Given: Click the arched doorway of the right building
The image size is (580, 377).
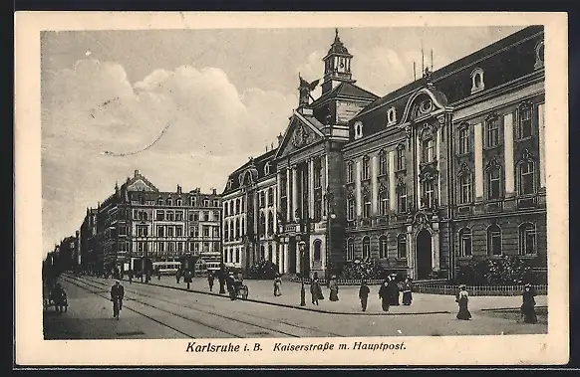Looking at the screenshot, I should [424, 254].
